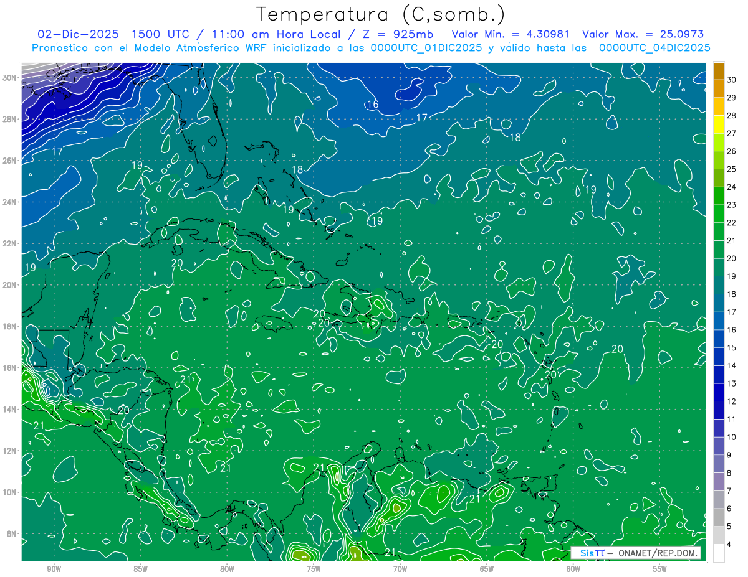Click the '16' contour label on the map
Viewport: 748px width, 577px height.
(x=373, y=104)
